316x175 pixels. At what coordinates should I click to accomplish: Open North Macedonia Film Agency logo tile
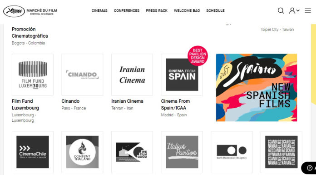click(232, 152)
